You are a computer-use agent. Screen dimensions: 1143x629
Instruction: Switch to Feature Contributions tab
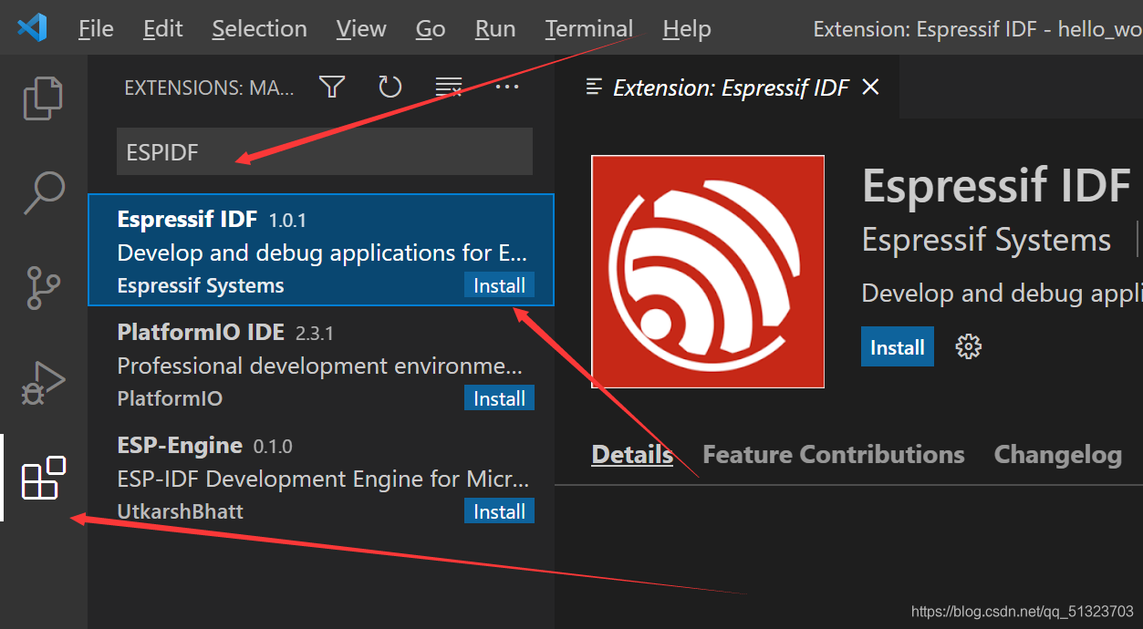tap(834, 454)
